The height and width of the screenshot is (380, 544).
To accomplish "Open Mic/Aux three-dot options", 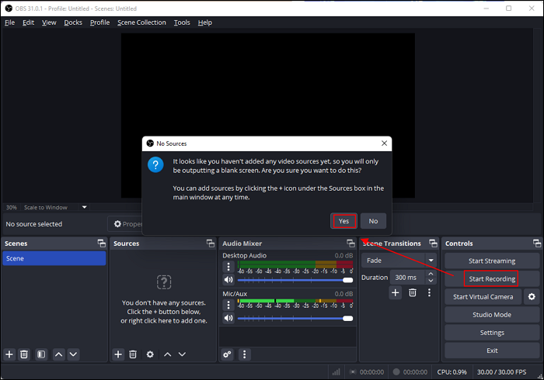I will (228, 305).
